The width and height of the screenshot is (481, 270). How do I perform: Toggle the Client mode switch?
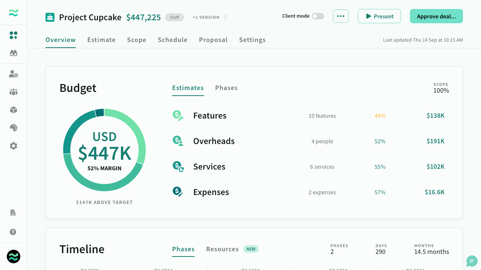tap(318, 16)
